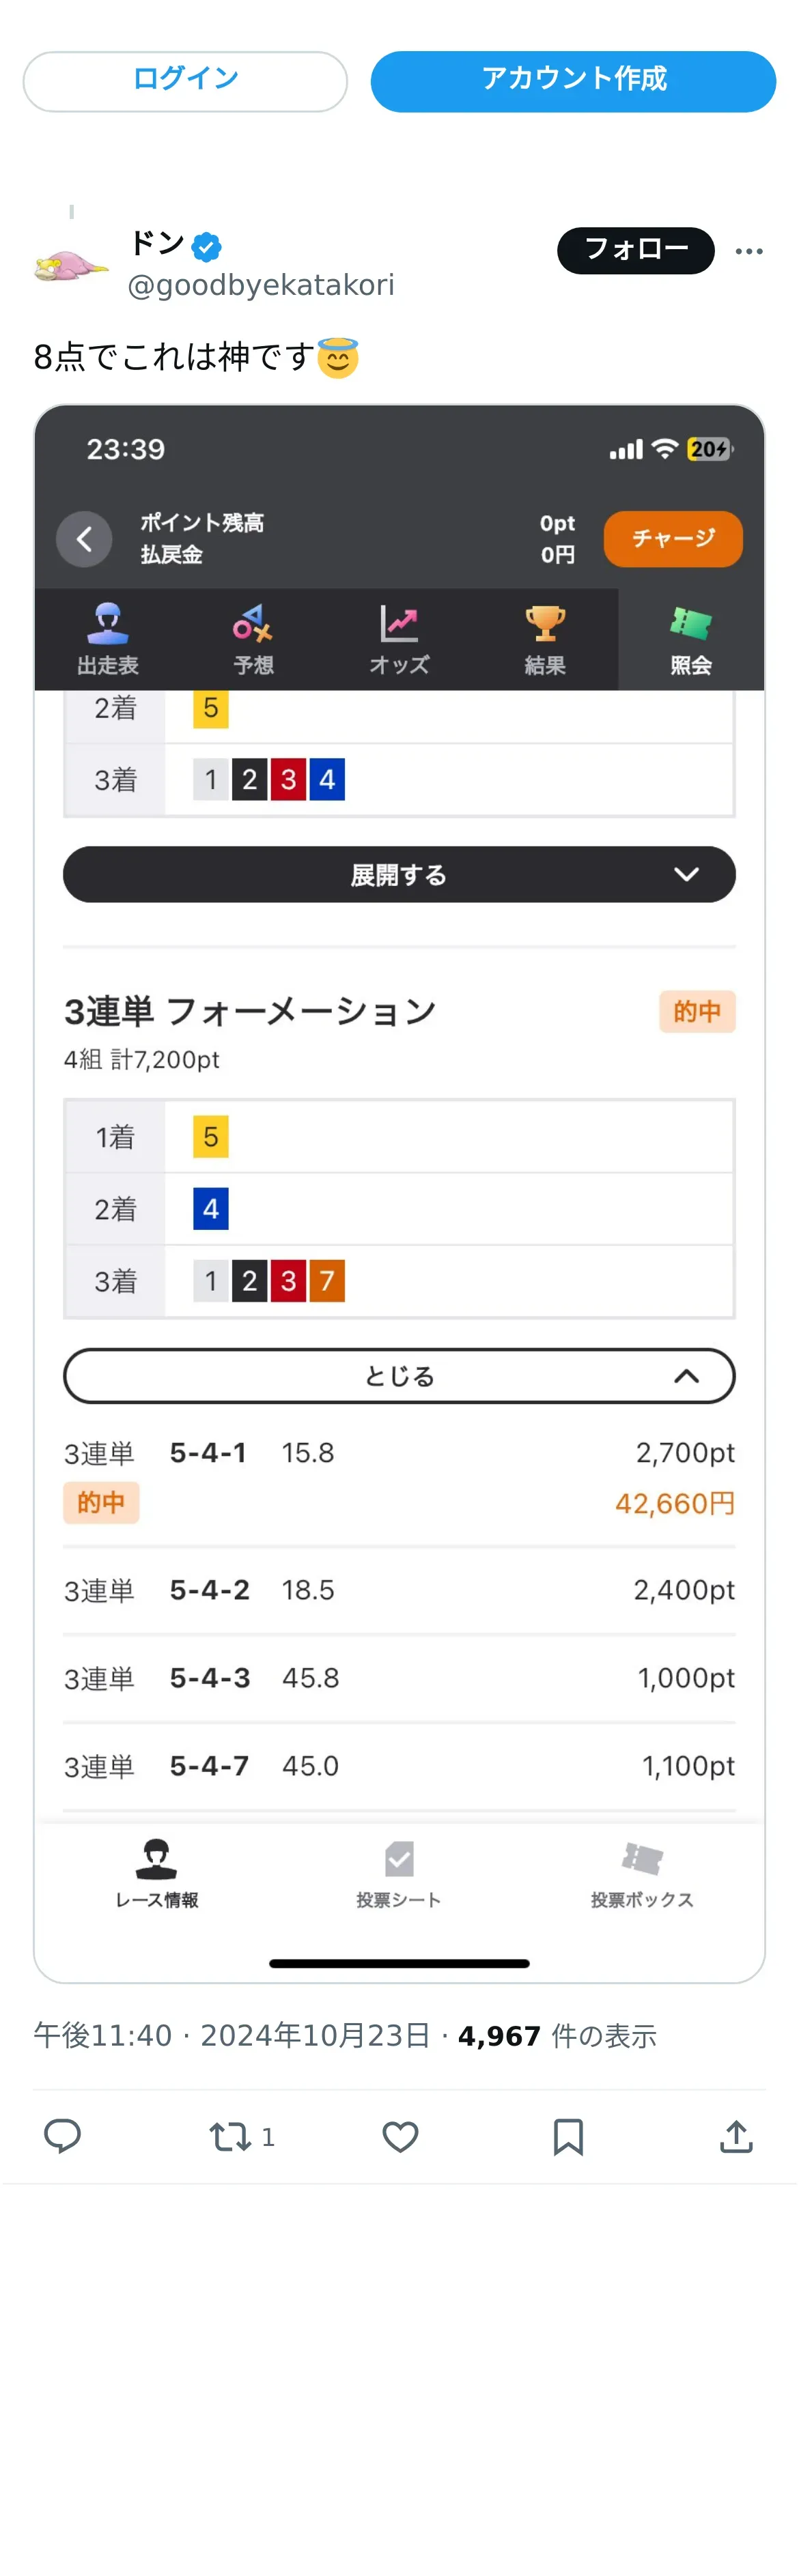
Task: Click the blue verified badge
Action: (207, 245)
